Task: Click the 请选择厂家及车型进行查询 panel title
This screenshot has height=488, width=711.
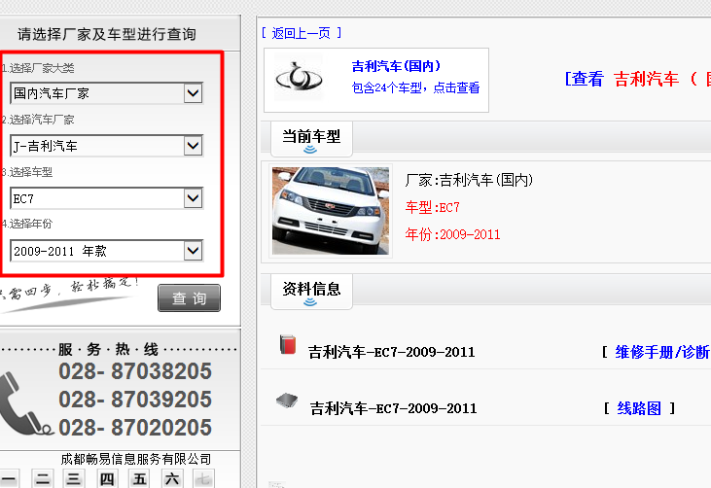Action: 107,34
